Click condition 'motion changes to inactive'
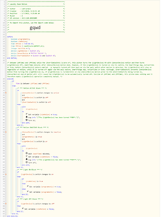Screen dimensions: 161x217 41,132
